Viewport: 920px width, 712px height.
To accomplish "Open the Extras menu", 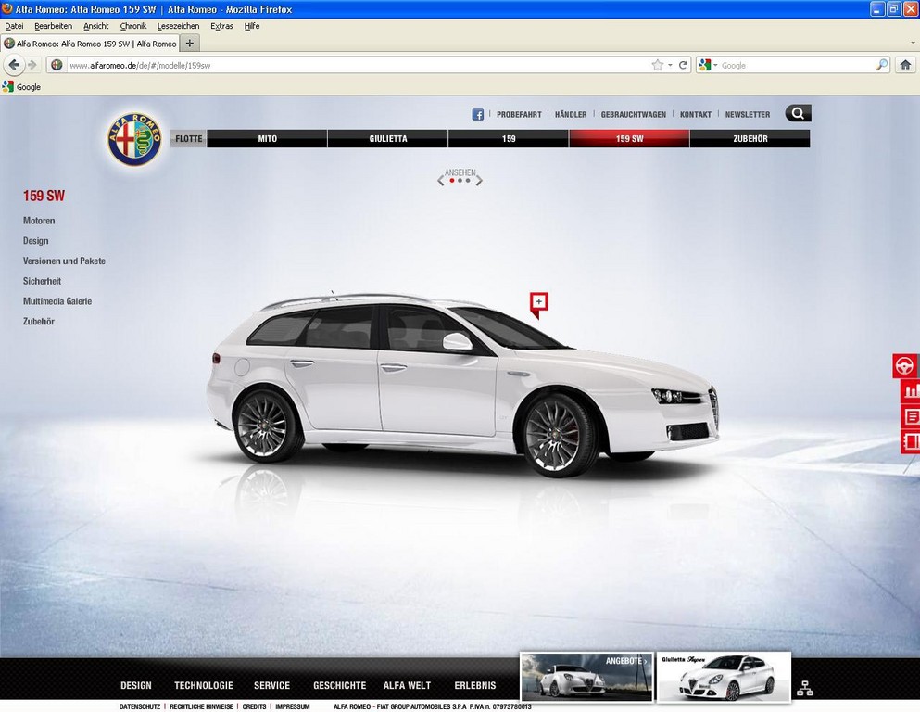I will coord(221,26).
